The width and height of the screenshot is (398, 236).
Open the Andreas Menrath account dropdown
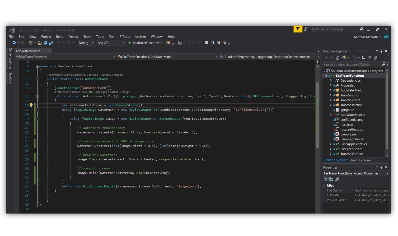pyautogui.click(x=381, y=37)
